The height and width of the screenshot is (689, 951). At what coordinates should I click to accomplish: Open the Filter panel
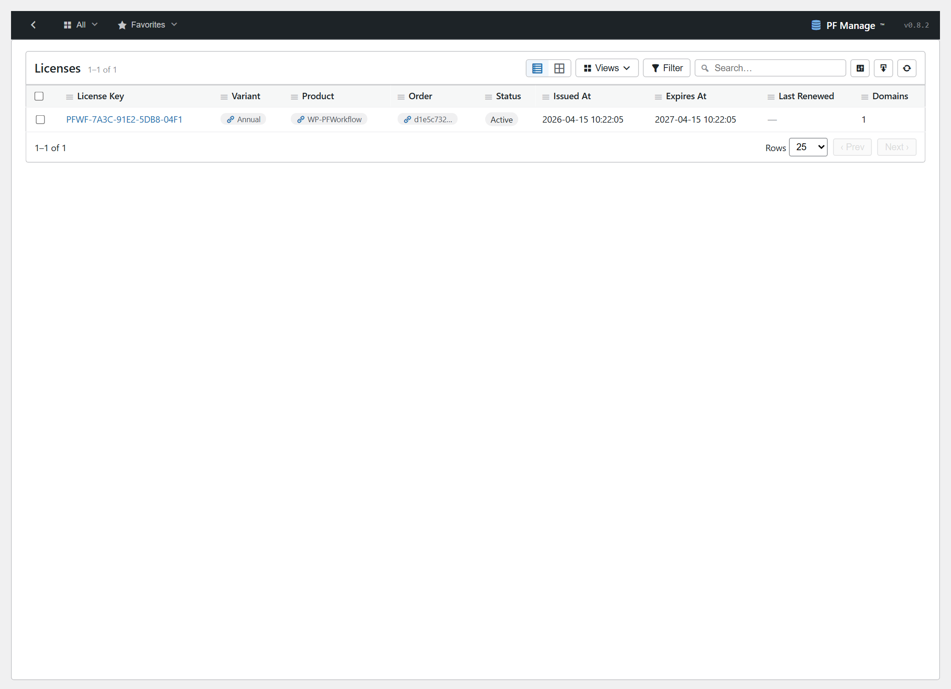(667, 68)
